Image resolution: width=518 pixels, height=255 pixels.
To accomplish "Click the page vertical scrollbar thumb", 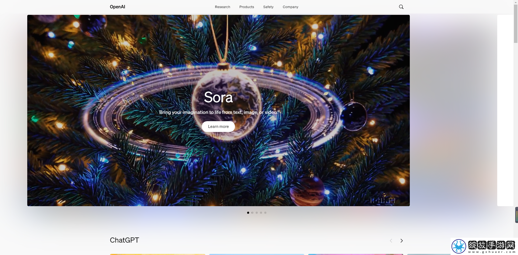I will coord(516,23).
